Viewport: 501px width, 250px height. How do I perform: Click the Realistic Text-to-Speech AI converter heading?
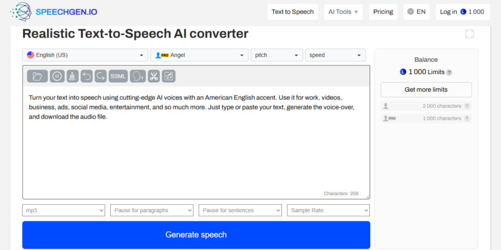135,34
